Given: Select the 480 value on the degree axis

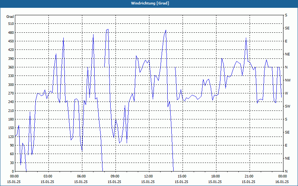Looking at the screenshot, I should (x=11, y=32).
